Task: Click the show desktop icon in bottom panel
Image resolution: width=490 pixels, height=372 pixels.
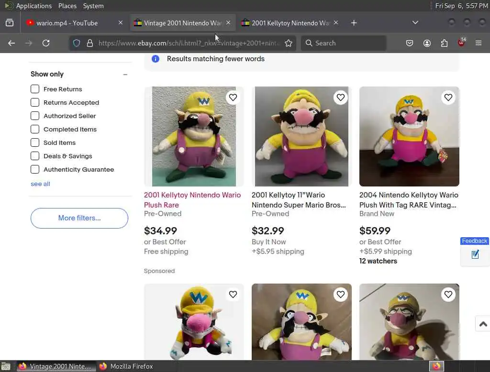Action: (x=6, y=366)
